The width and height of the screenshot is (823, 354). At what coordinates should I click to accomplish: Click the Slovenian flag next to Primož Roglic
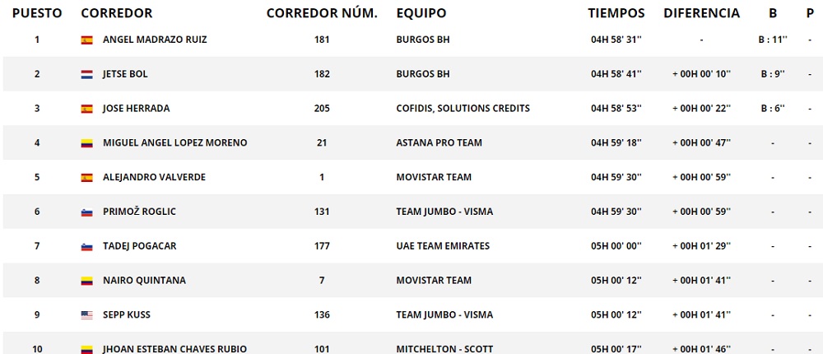click(x=86, y=212)
